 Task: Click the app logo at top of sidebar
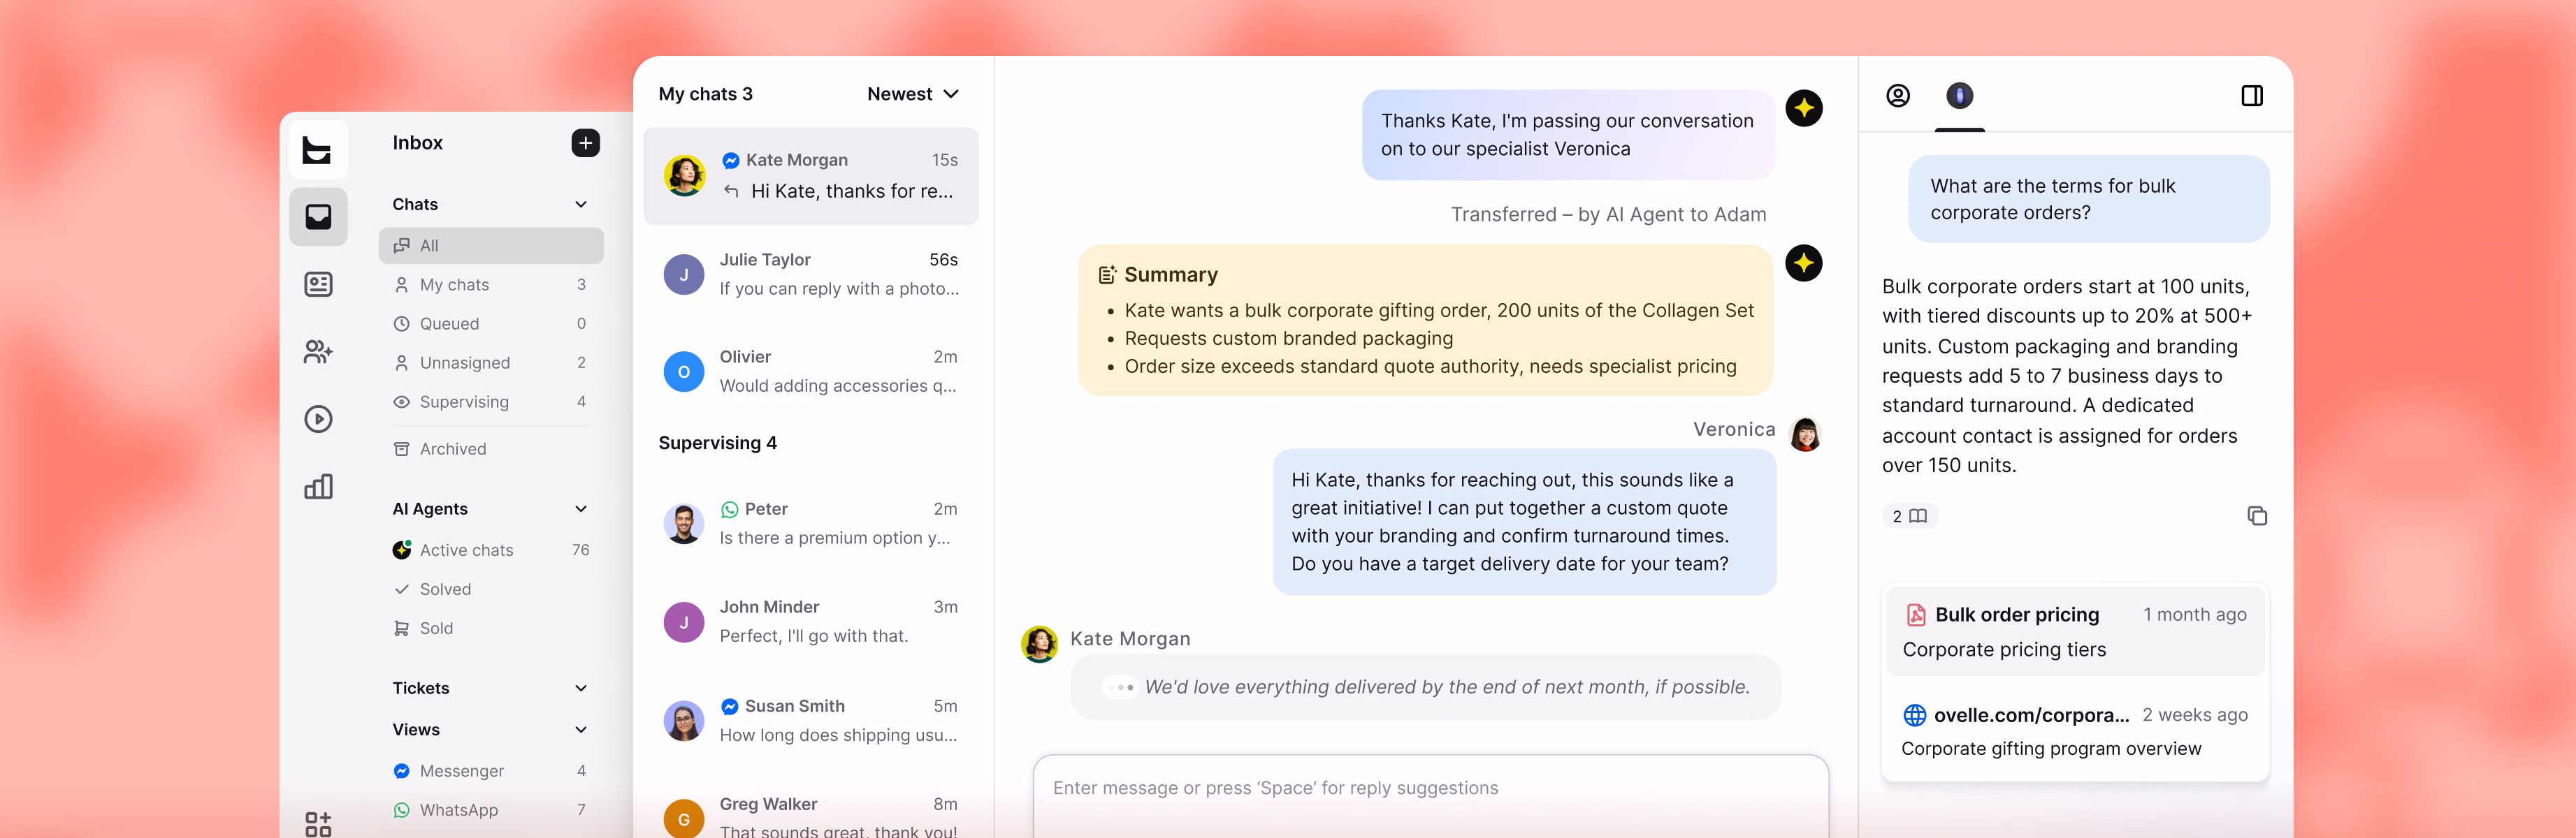coord(318,150)
